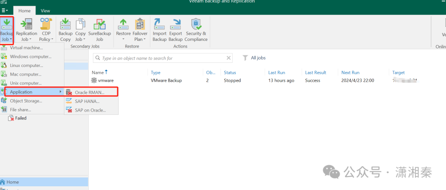The width and height of the screenshot is (446, 190).
Task: Select Windows computer... menu entry
Action: coord(32,57)
